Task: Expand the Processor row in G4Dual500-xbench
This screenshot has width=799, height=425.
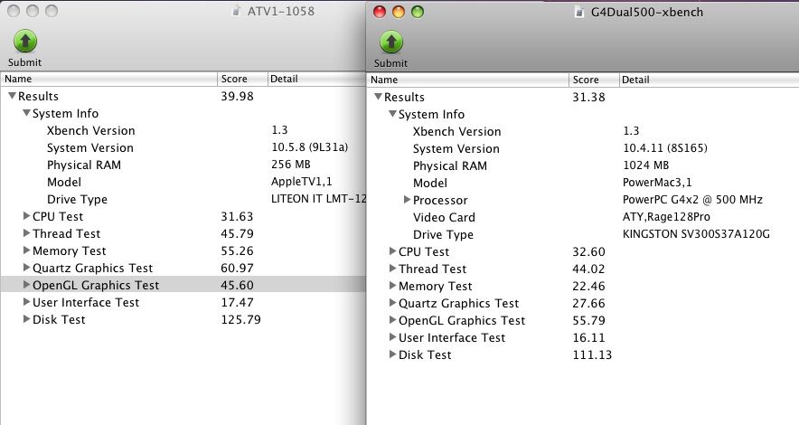Action: [x=407, y=200]
